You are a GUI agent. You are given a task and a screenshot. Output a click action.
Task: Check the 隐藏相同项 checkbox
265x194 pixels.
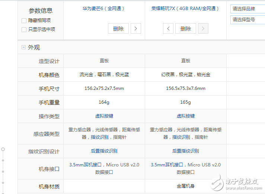24,21
